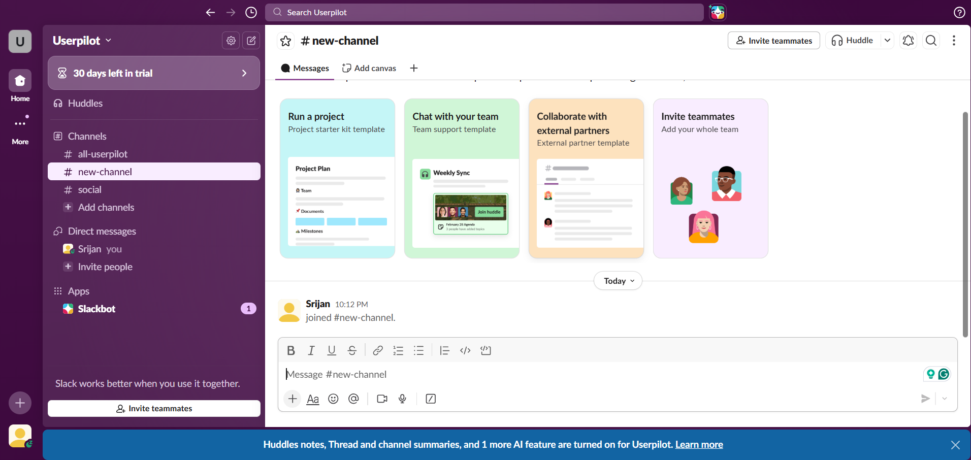Open the Userpilot workspace dropdown

(81, 41)
